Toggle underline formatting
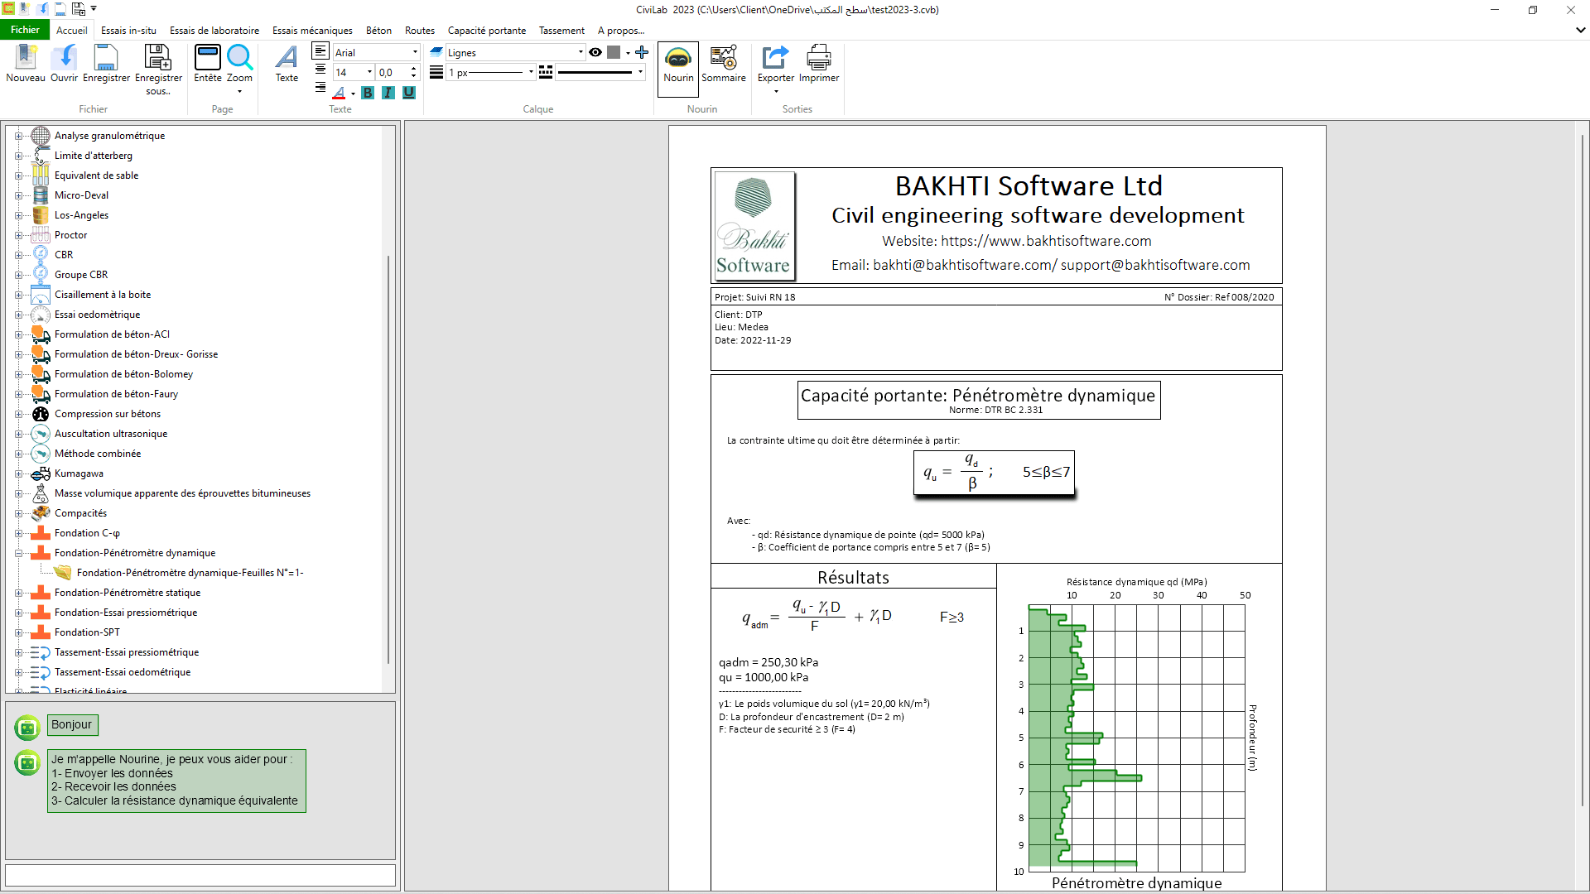This screenshot has height=894, width=1590. tap(409, 93)
